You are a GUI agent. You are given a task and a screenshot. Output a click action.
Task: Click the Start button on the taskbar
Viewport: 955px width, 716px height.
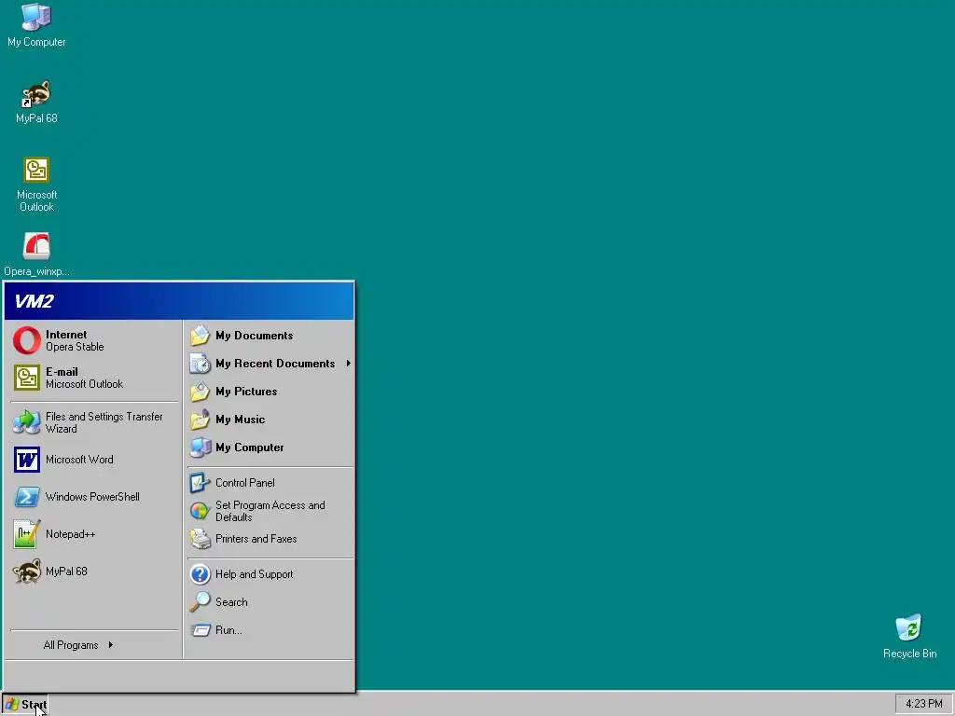25,705
